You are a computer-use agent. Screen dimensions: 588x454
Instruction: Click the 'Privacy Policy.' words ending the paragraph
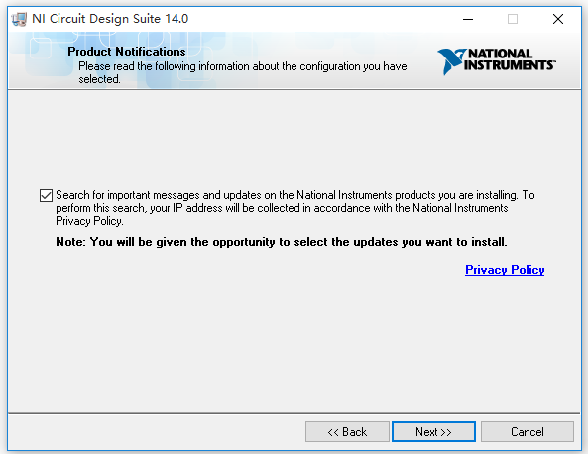(x=89, y=221)
